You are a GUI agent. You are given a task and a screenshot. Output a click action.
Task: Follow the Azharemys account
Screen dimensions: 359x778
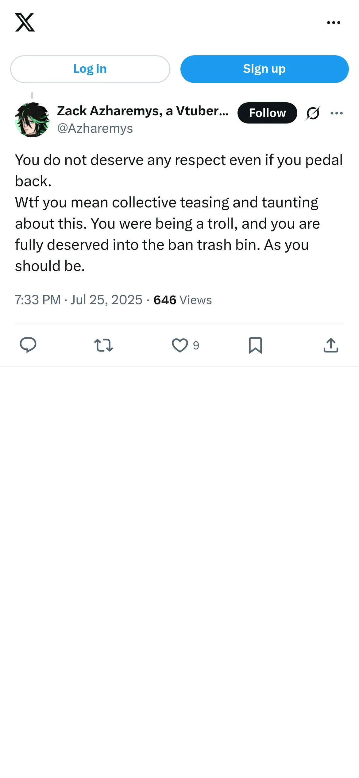[x=267, y=113]
